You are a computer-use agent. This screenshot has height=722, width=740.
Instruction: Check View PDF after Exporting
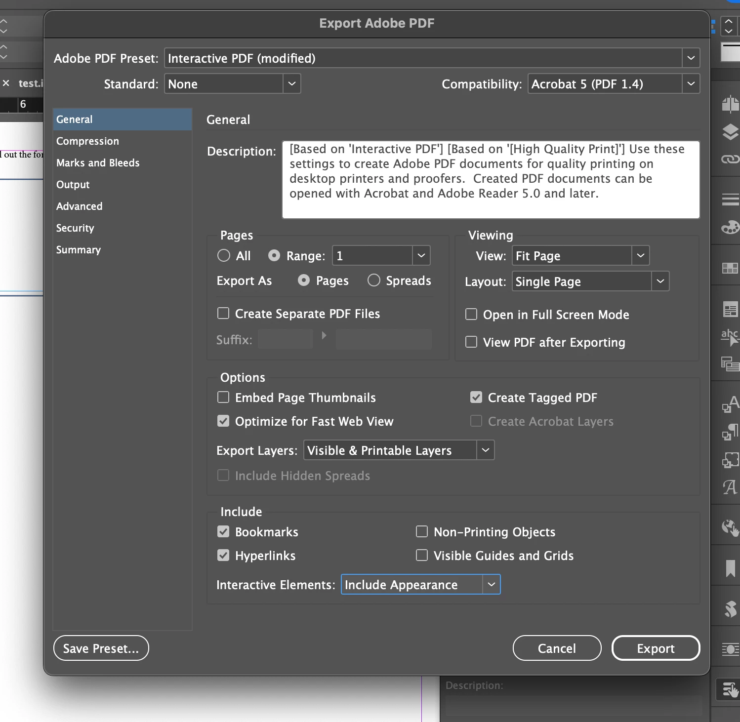[471, 342]
